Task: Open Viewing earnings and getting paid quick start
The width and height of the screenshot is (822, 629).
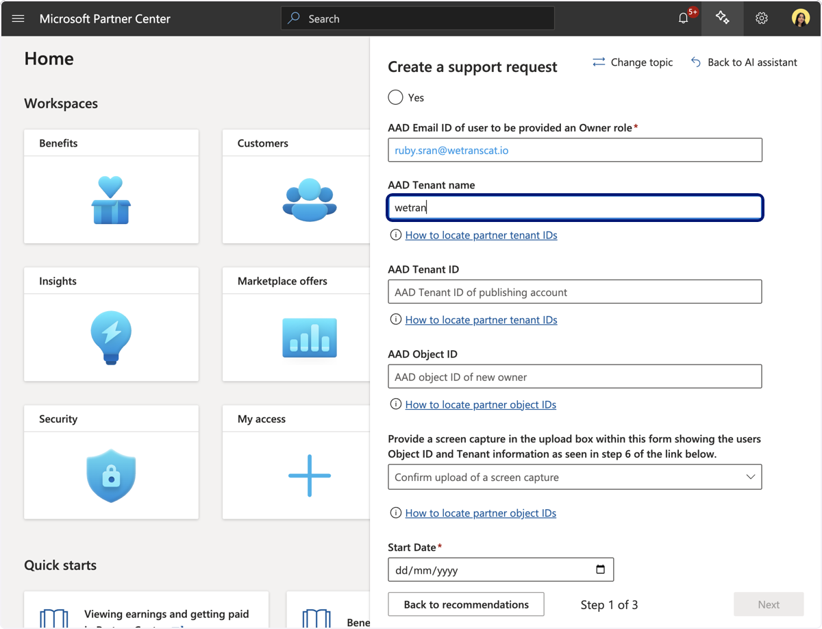Action: pos(166,614)
